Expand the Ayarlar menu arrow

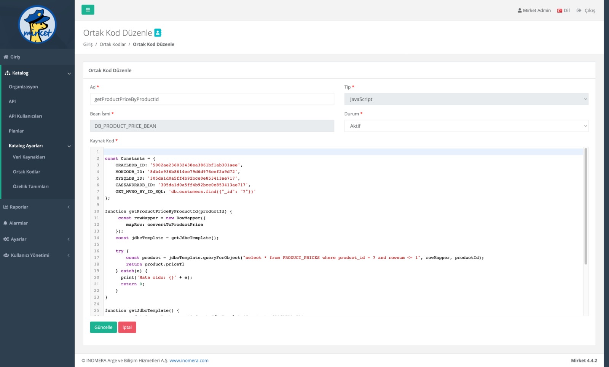pos(69,239)
